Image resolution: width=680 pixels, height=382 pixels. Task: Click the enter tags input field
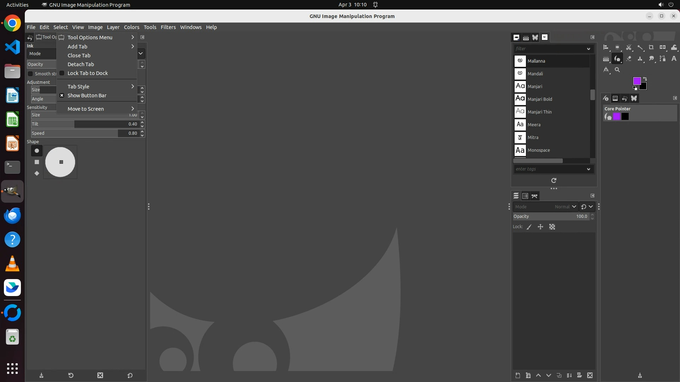(x=549, y=169)
